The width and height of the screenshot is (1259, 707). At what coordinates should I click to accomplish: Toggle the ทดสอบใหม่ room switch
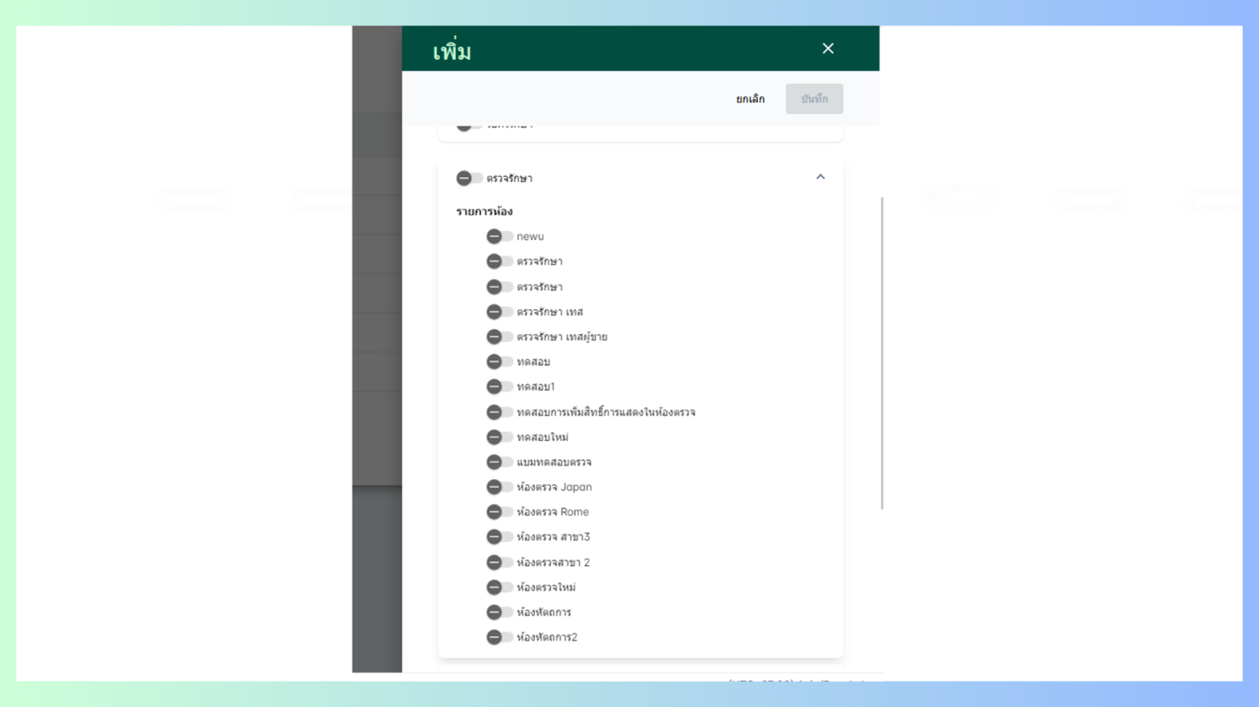tap(499, 437)
